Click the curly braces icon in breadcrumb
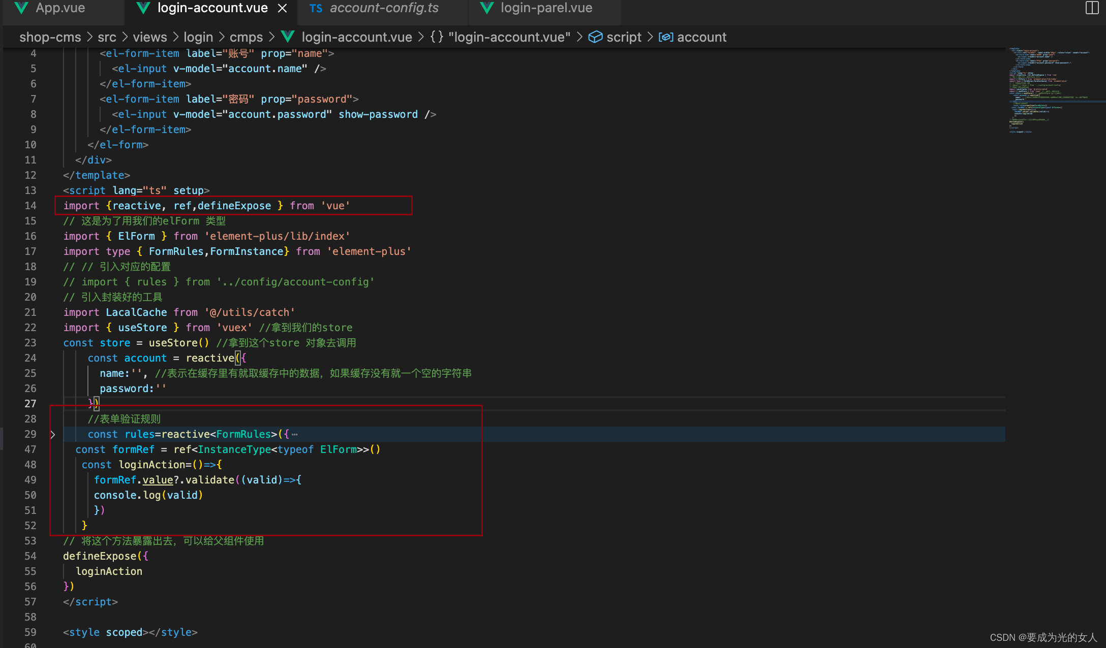The height and width of the screenshot is (648, 1106). coord(437,37)
